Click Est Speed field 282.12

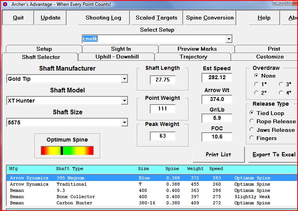[x=217, y=78]
